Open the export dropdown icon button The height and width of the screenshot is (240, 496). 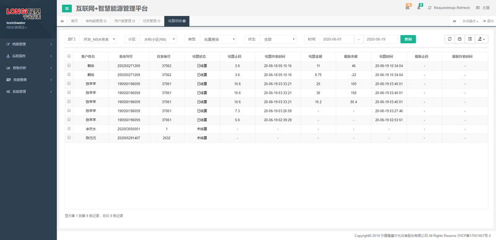pos(482,39)
